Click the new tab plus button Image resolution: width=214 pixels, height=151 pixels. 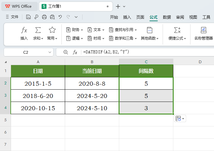118,6
